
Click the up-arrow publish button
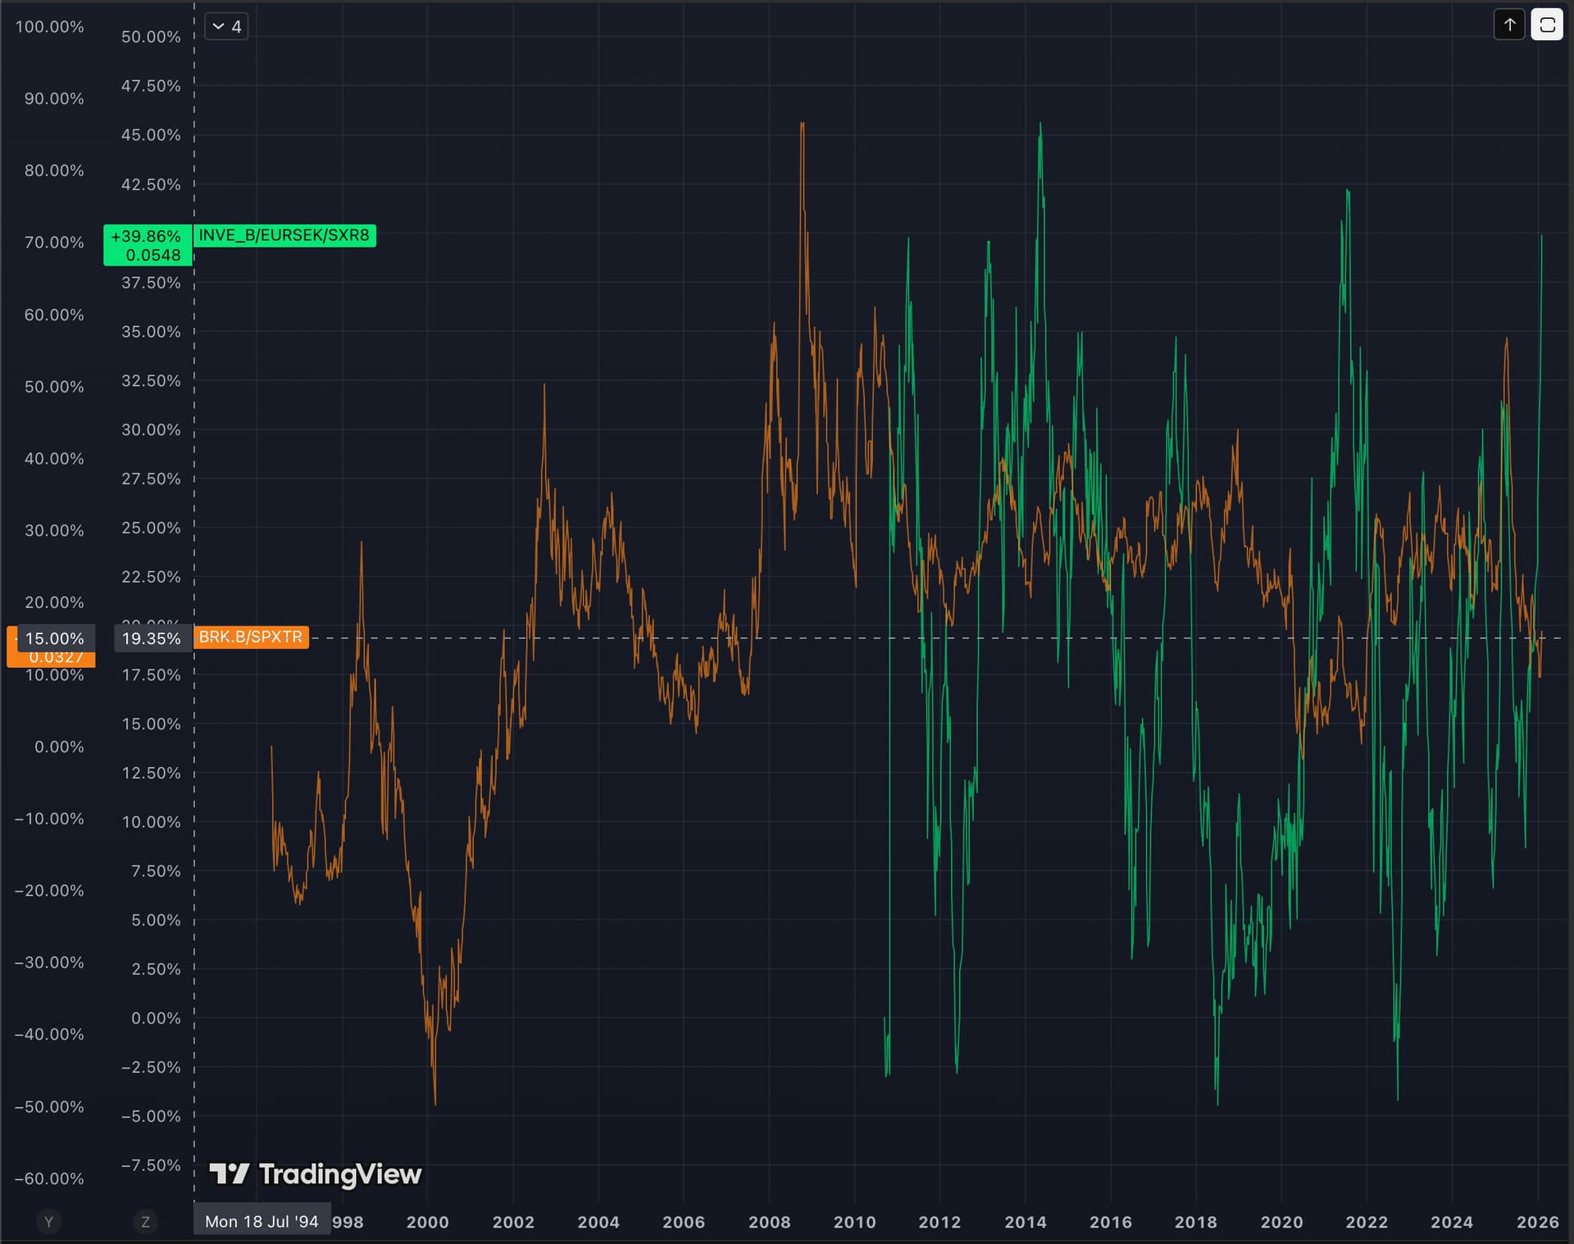coord(1509,25)
